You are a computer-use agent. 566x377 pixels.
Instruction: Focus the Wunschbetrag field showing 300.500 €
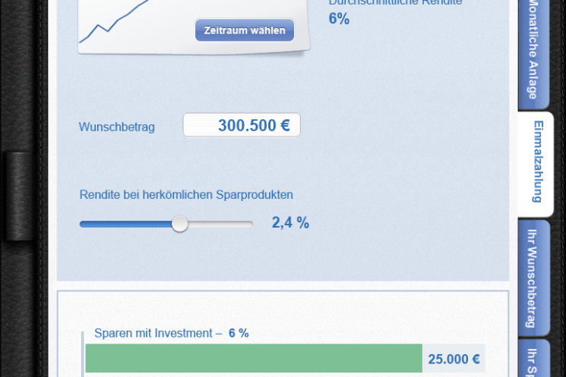point(242,125)
